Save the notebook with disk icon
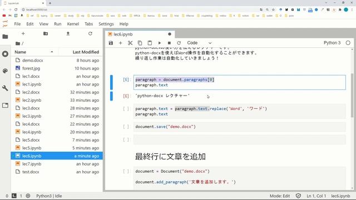The width and height of the screenshot is (356, 200). (111, 43)
